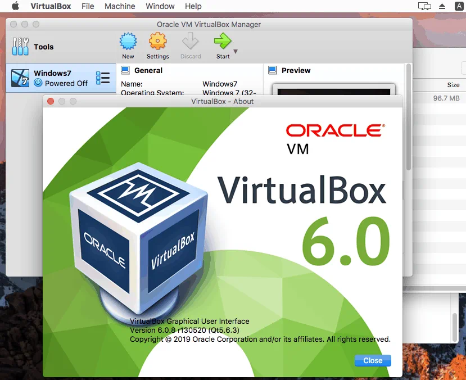Viewport: 466px width, 380px height.
Task: Open the Settings gear icon
Action: tap(157, 42)
